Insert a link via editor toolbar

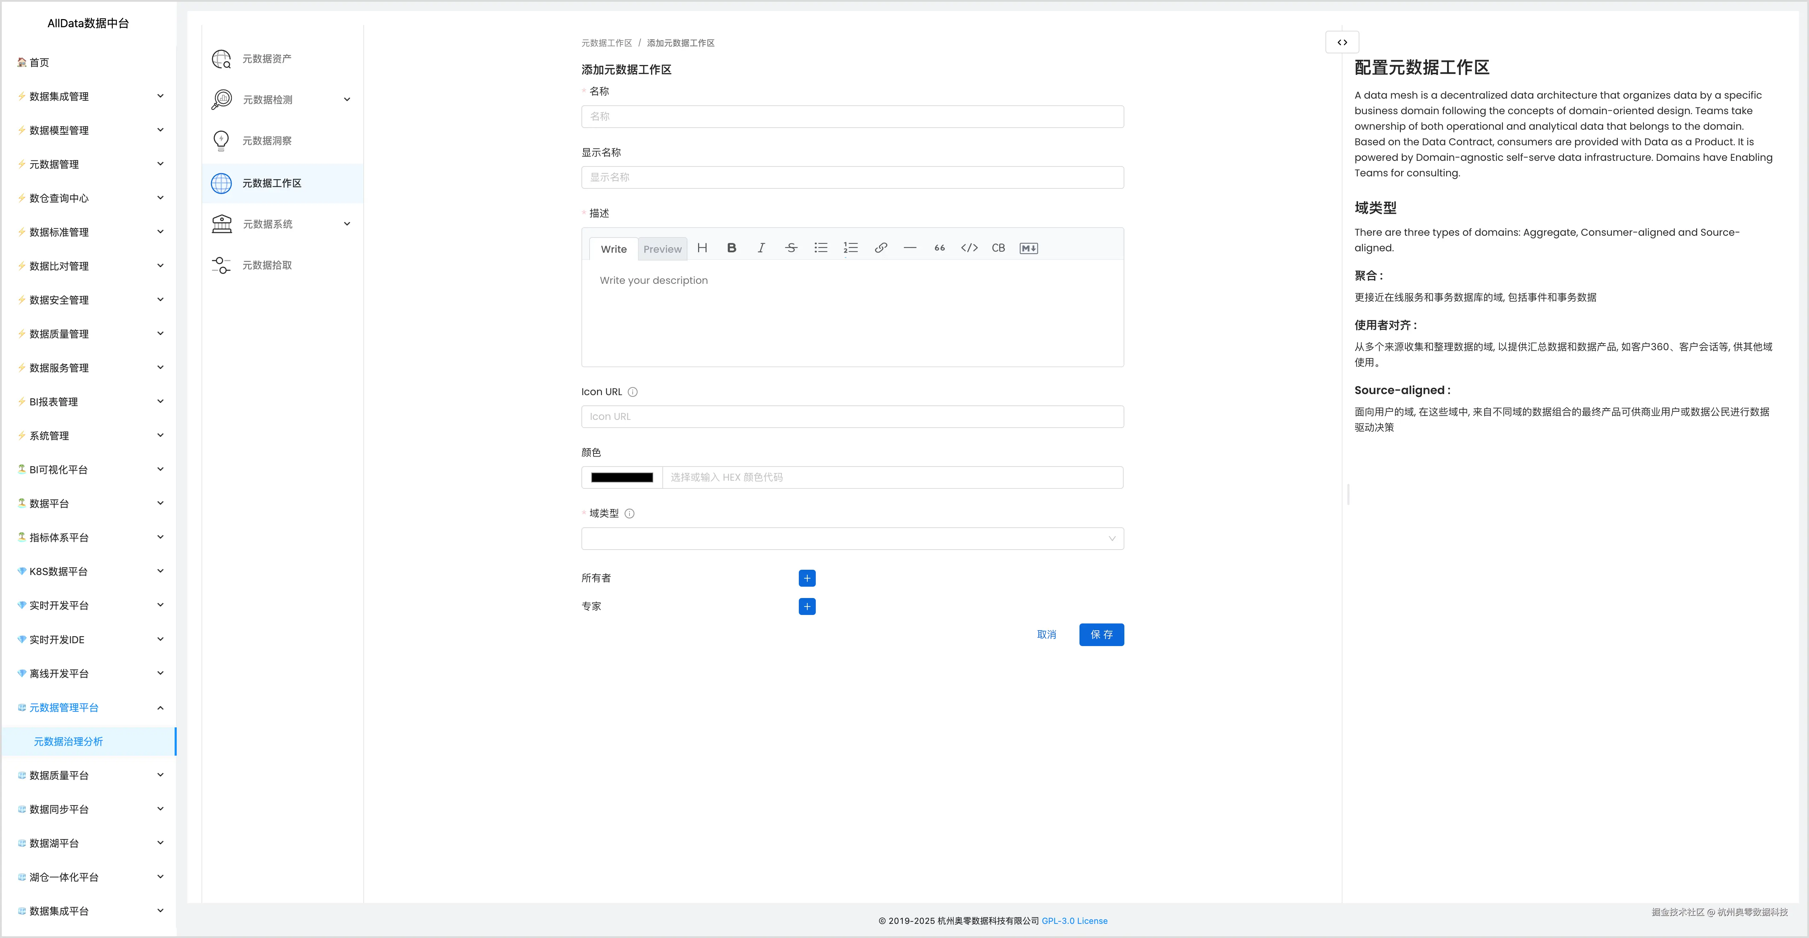[880, 248]
